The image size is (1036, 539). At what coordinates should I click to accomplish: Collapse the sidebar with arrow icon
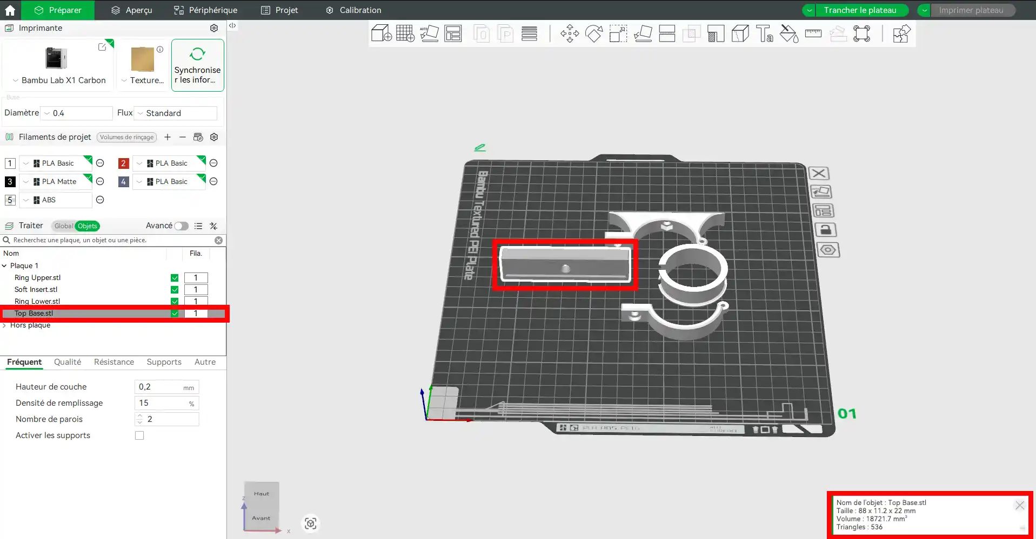pos(232,25)
